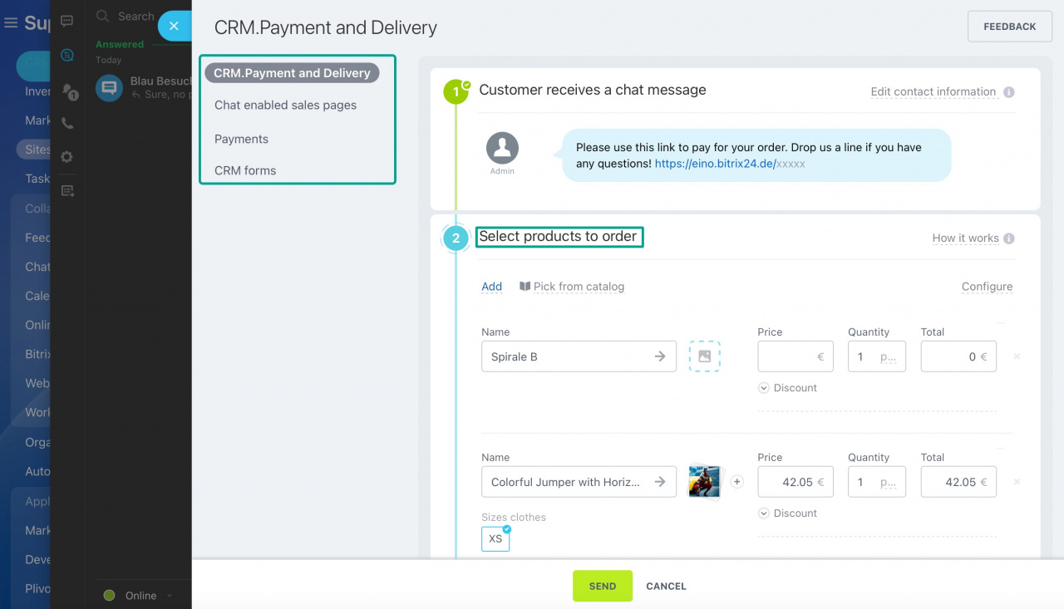Expand the Discount section for Spirale B
This screenshot has height=609, width=1064.
[788, 387]
